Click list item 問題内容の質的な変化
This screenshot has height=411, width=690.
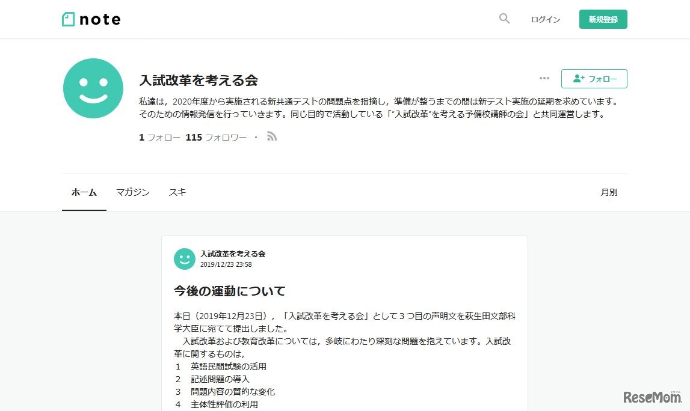[233, 392]
